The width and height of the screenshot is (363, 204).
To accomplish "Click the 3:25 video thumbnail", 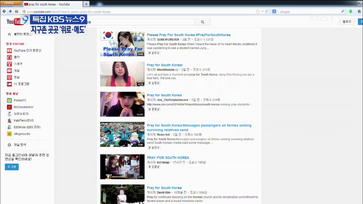I will coord(122,167).
